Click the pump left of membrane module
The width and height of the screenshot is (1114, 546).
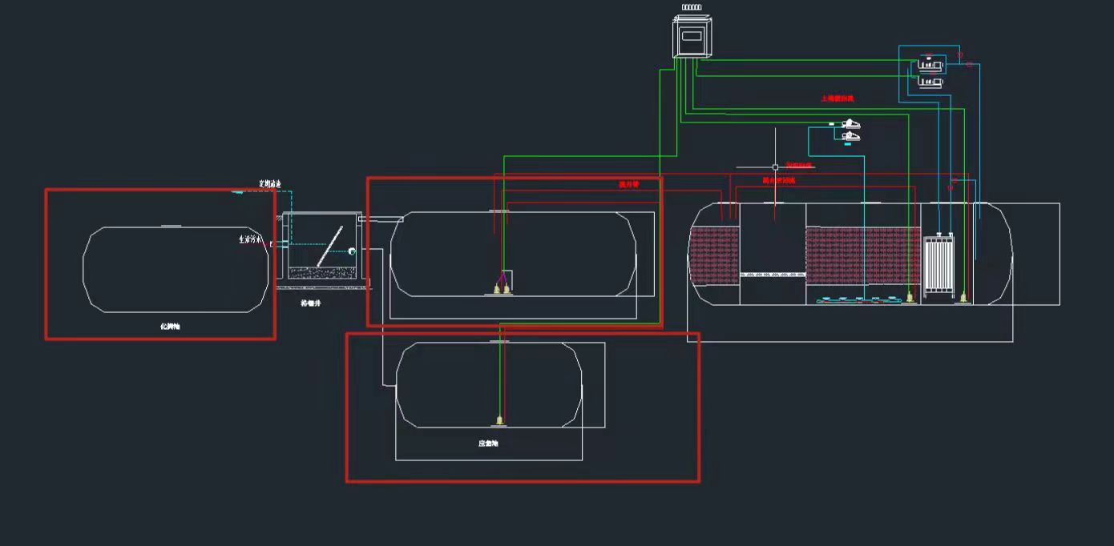click(x=910, y=297)
